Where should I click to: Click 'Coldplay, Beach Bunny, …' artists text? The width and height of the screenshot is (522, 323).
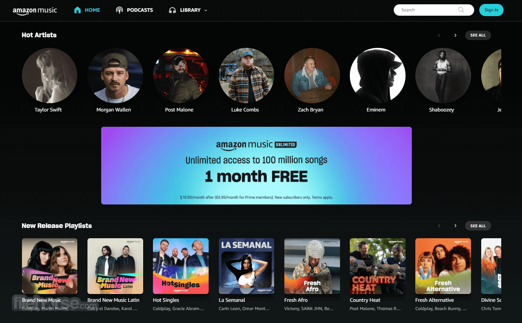(x=441, y=309)
